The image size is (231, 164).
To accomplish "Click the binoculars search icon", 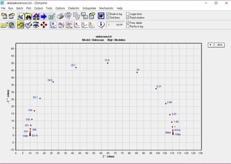I will tap(28, 16).
